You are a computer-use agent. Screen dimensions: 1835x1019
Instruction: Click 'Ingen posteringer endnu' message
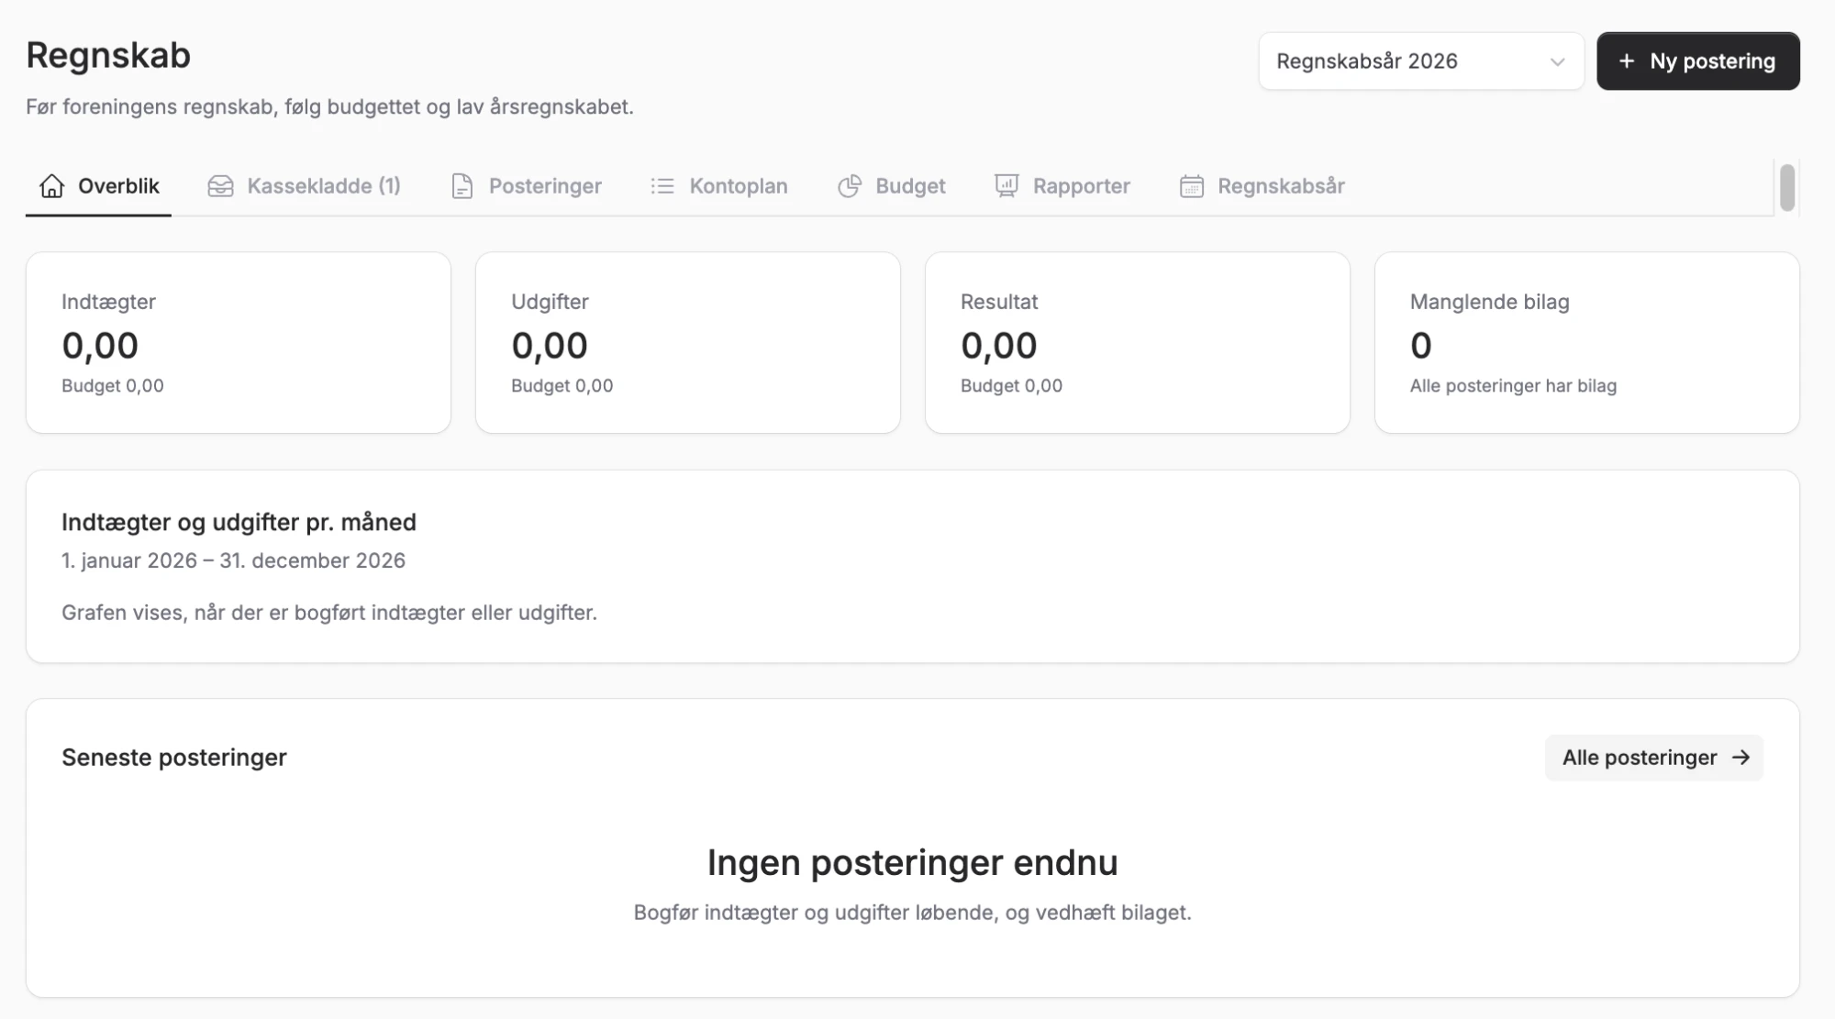[x=913, y=862]
